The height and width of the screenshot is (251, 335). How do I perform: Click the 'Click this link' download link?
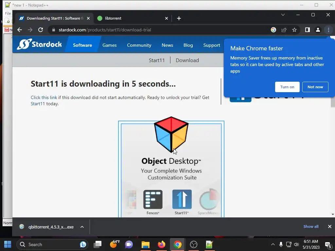(x=44, y=97)
